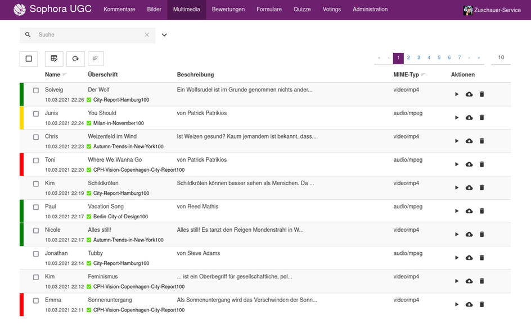This screenshot has height=325, width=531.
Task: Change page size value 10
Action: point(501,57)
